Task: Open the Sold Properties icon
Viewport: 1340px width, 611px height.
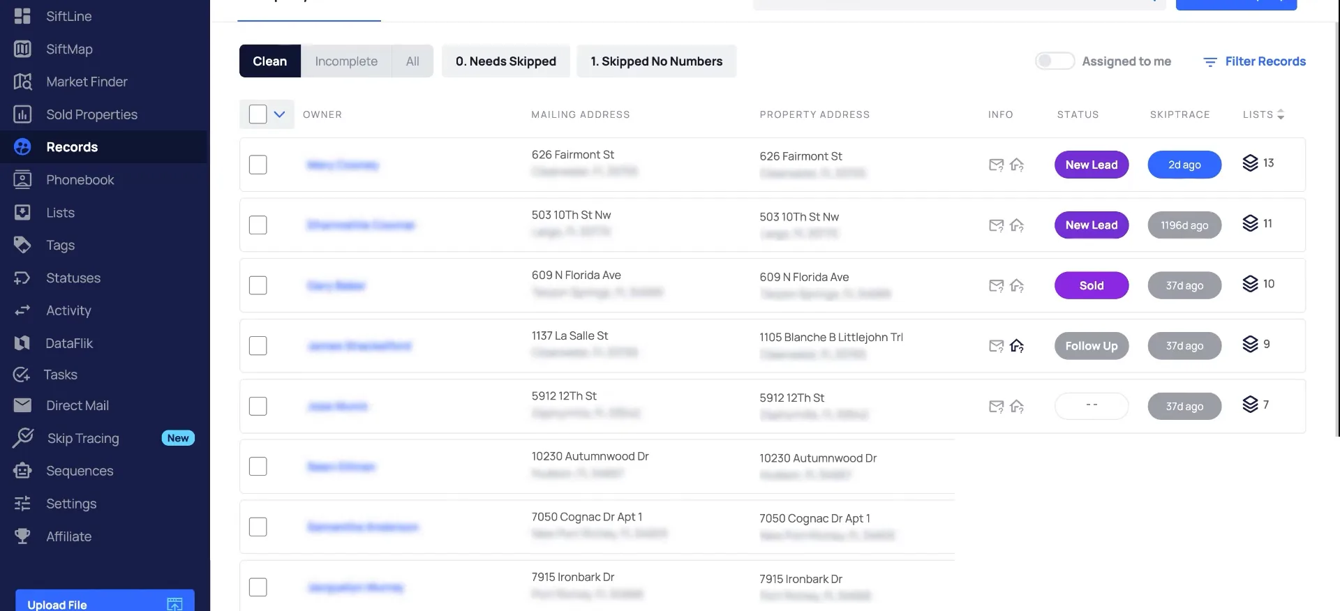Action: coord(22,114)
